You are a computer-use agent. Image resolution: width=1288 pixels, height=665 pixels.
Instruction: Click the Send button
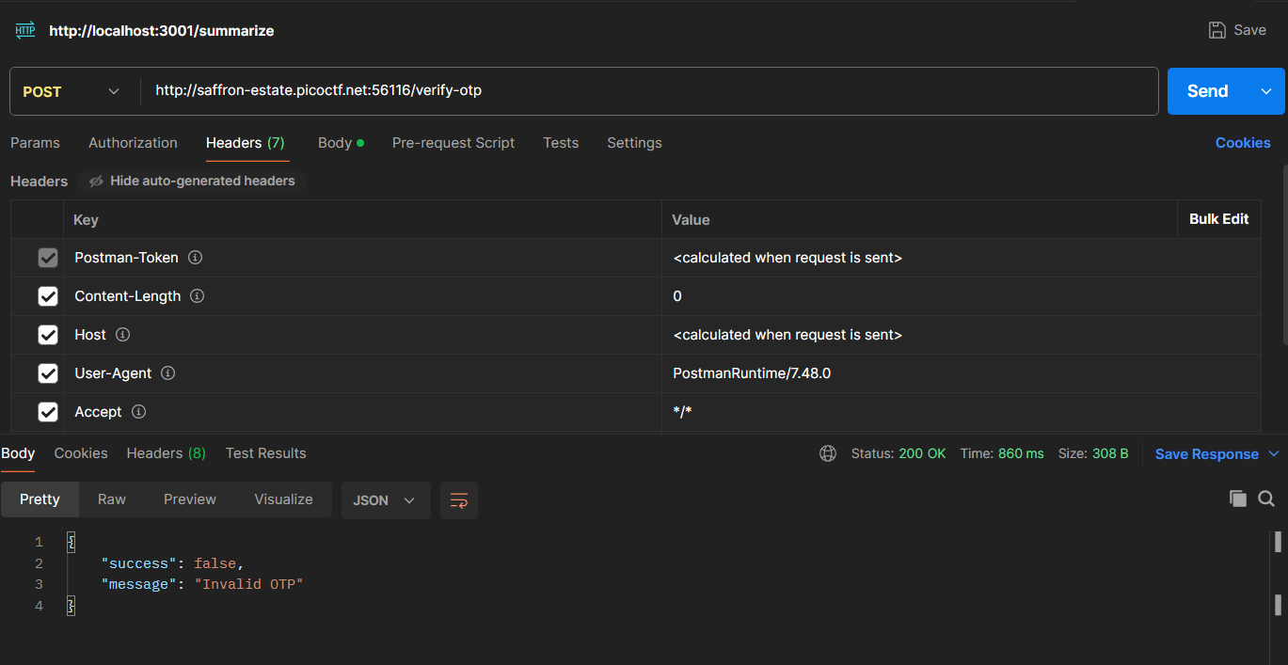point(1207,91)
